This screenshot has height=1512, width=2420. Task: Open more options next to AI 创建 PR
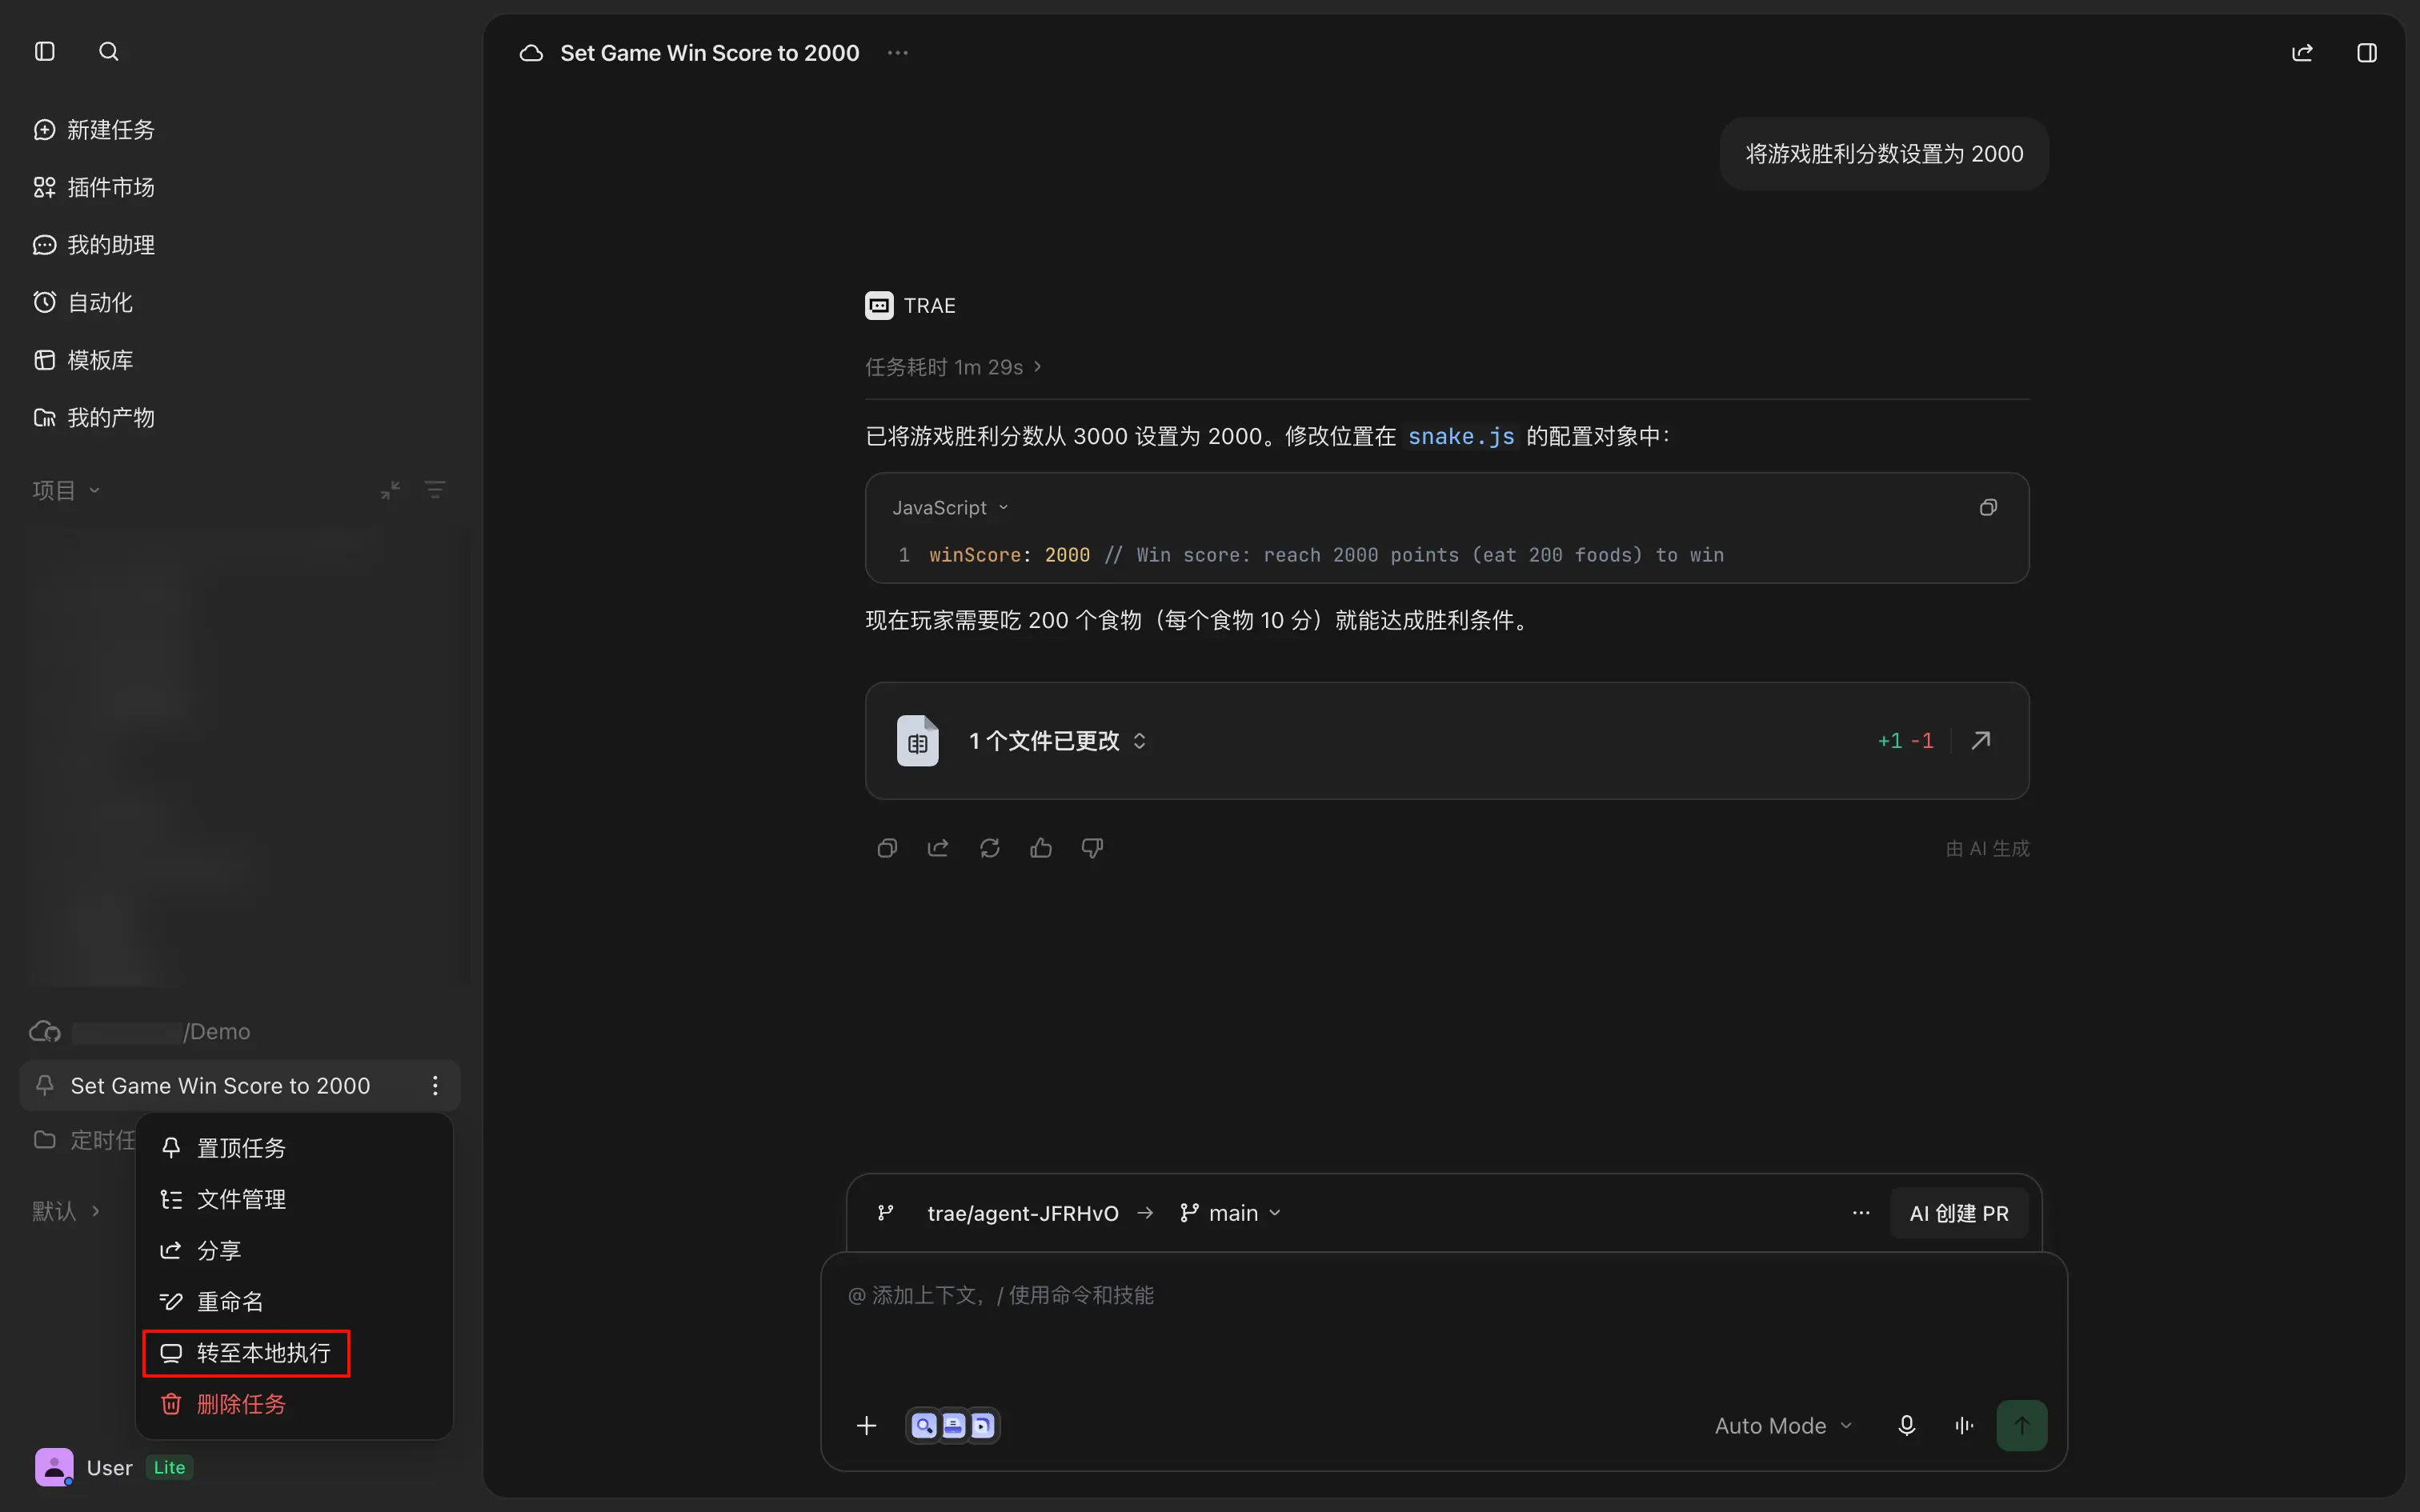point(1861,1213)
